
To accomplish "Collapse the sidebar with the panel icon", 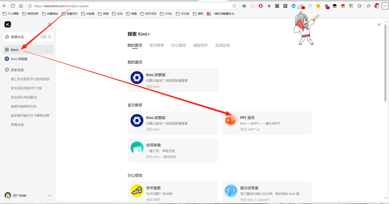I will [x=50, y=24].
